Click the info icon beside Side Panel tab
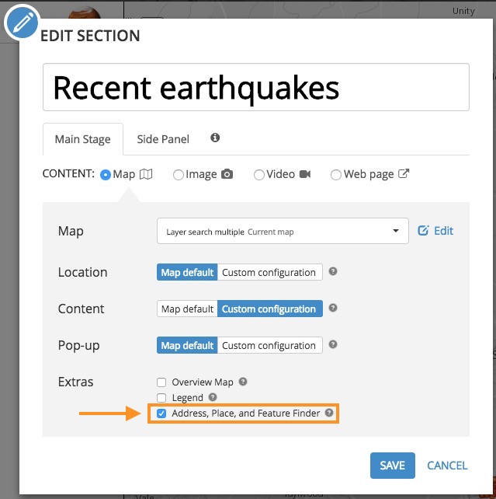The width and height of the screenshot is (496, 499). click(x=215, y=138)
